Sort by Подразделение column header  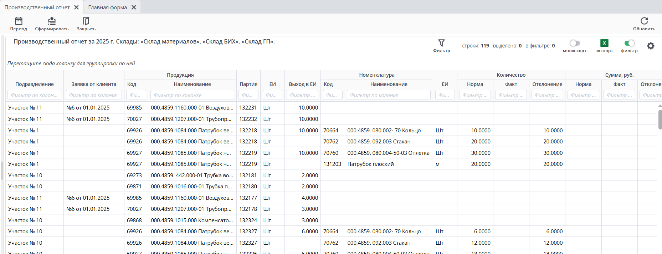pos(35,84)
